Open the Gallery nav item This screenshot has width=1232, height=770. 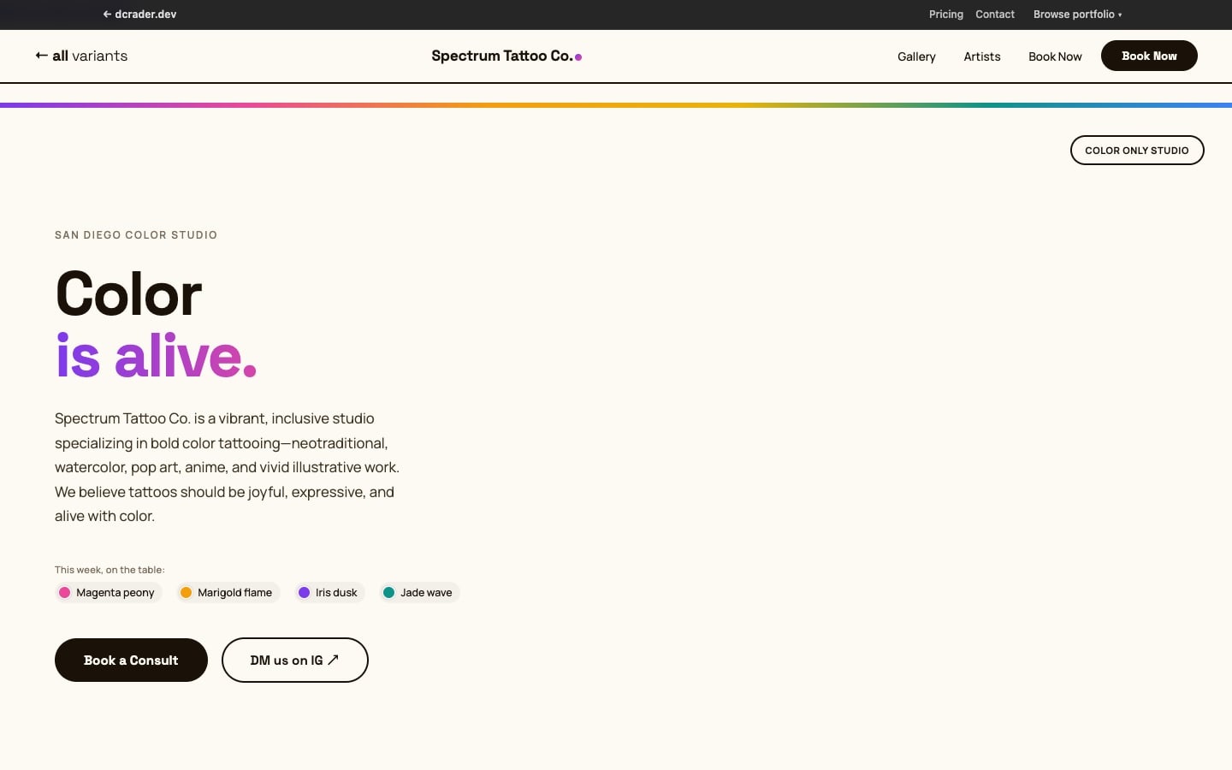pos(916,56)
